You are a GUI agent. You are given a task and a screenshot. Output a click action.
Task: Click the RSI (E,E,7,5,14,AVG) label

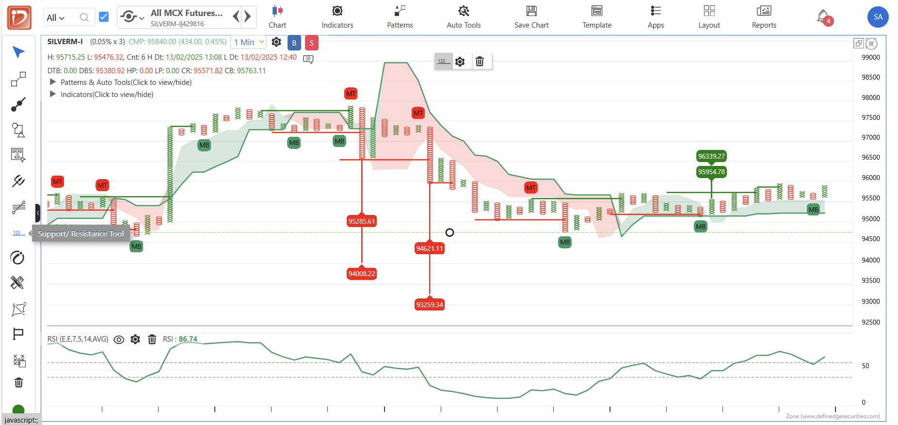[x=78, y=339]
